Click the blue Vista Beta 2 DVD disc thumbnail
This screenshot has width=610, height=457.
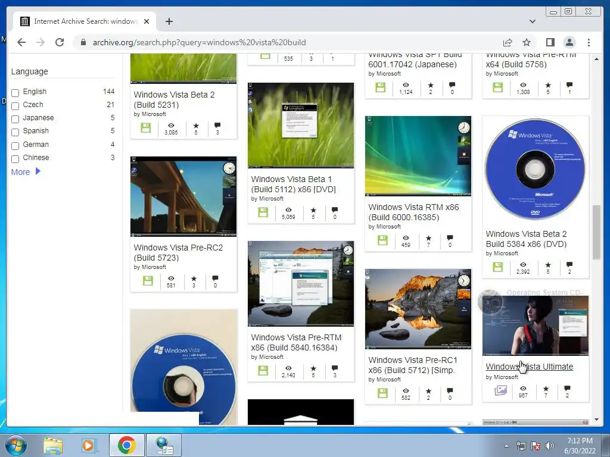[x=536, y=169]
